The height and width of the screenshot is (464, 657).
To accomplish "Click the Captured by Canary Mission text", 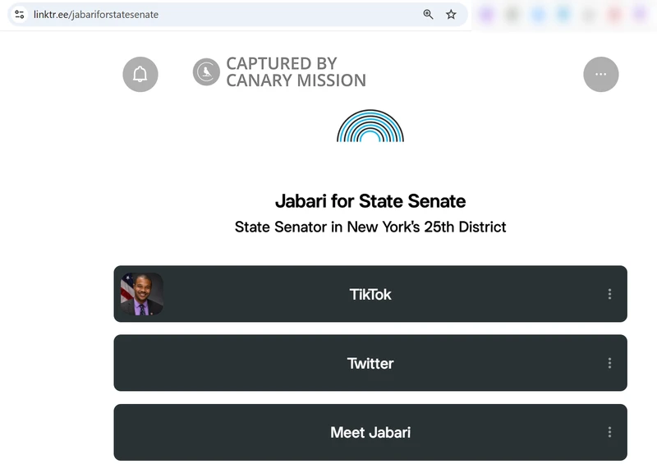I will point(296,72).
